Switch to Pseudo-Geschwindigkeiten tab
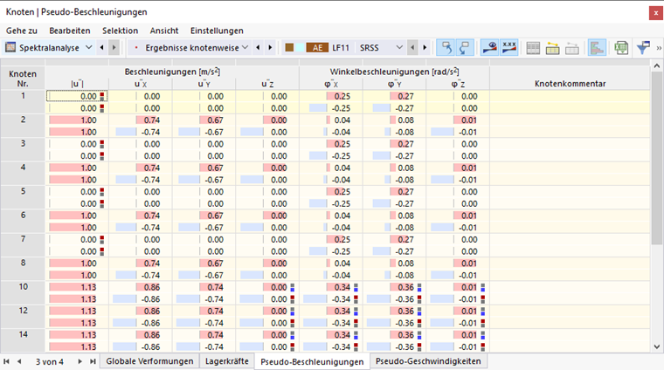The image size is (664, 370). pos(428,361)
